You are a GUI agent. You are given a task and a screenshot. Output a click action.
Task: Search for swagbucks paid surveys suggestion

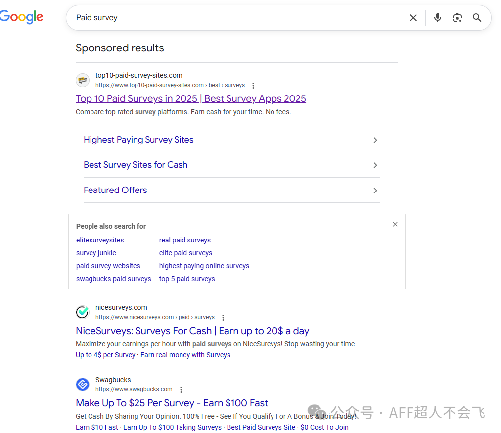point(113,279)
